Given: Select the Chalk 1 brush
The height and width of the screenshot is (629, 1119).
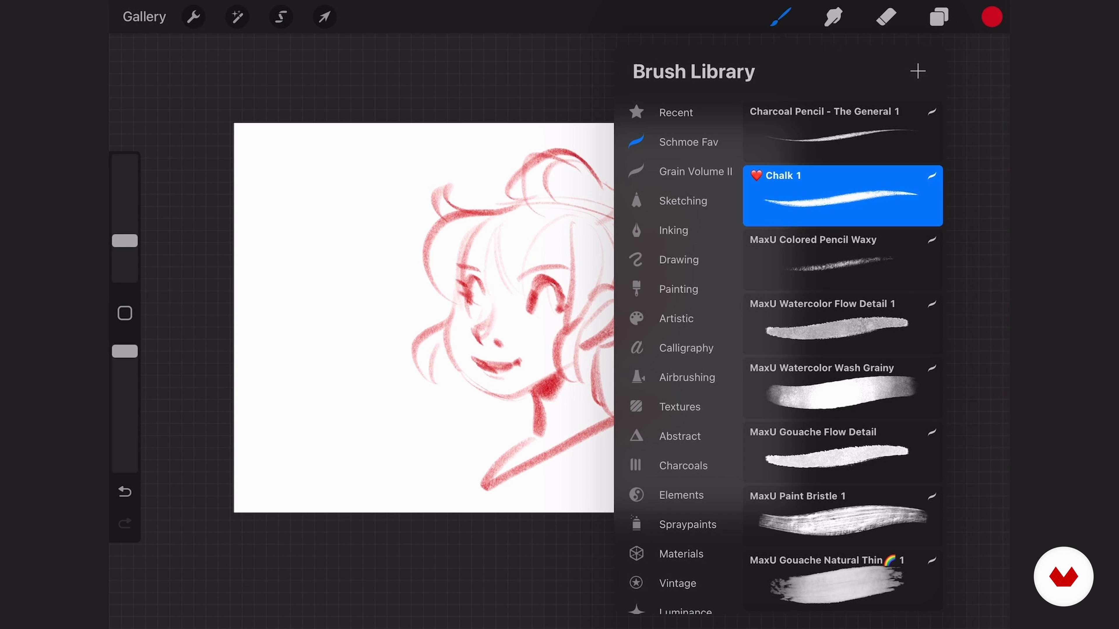Looking at the screenshot, I should (x=843, y=196).
